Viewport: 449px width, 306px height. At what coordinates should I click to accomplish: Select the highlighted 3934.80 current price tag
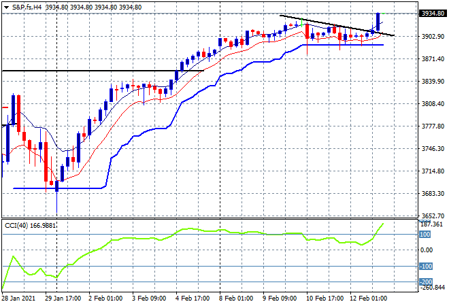[x=432, y=13]
